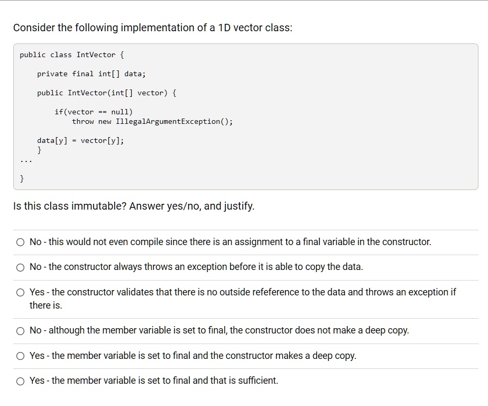488x406 pixels.
Task: Select radio for 'No - does not make deep copy'
Action: point(20,331)
